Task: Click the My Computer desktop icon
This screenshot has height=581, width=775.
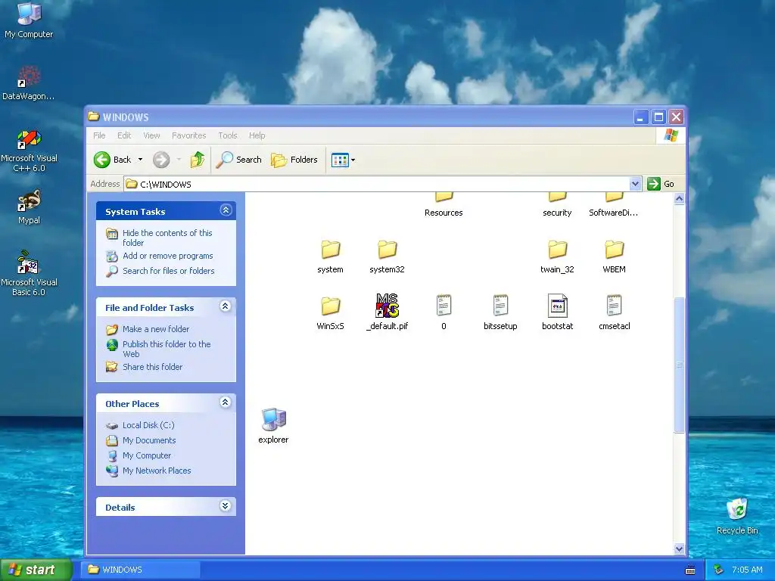Action: pos(29,20)
